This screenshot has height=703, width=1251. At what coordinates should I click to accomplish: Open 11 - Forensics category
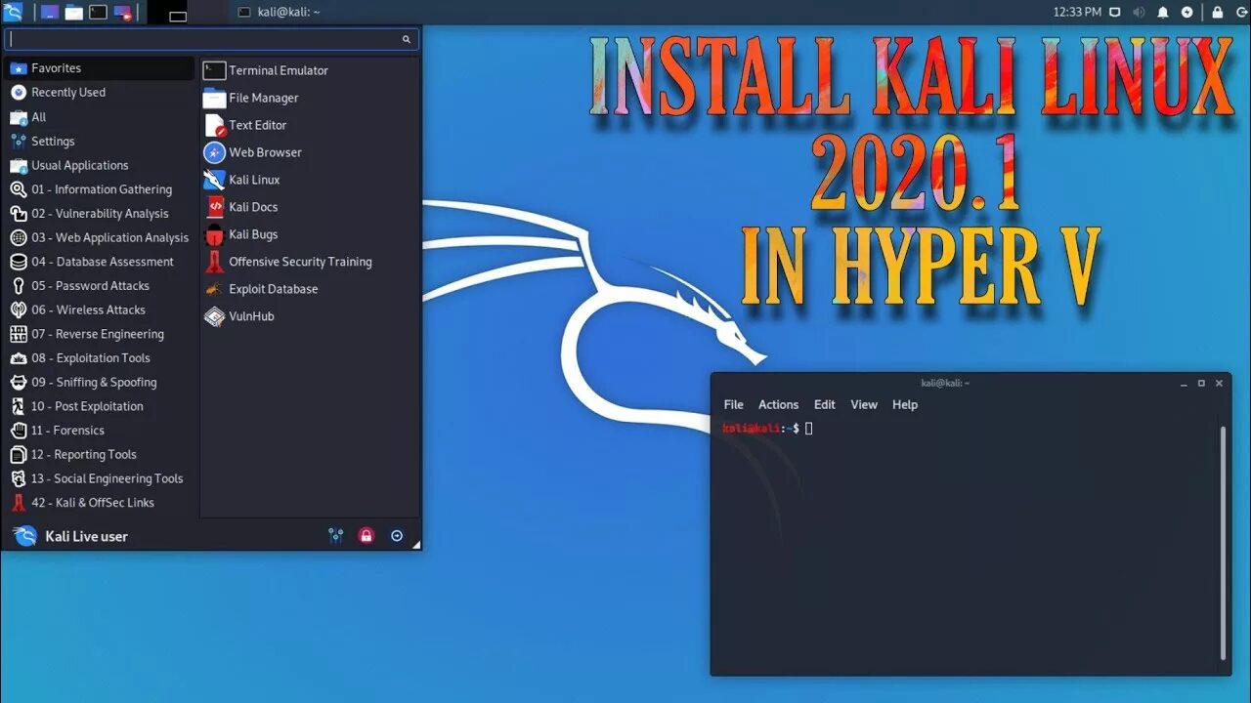pos(100,431)
